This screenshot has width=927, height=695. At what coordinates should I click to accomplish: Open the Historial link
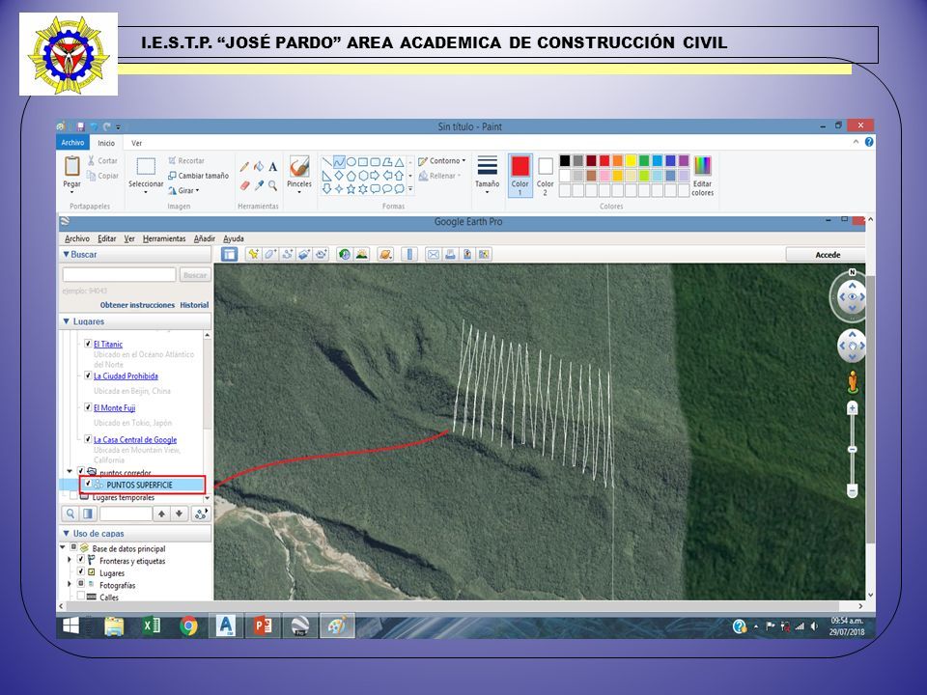tap(194, 305)
